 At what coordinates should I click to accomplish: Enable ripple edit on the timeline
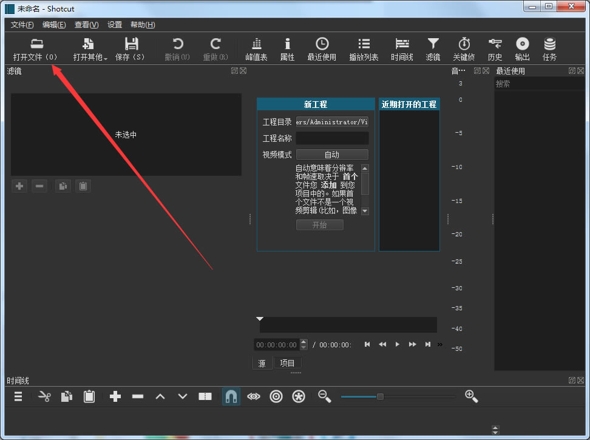point(276,396)
